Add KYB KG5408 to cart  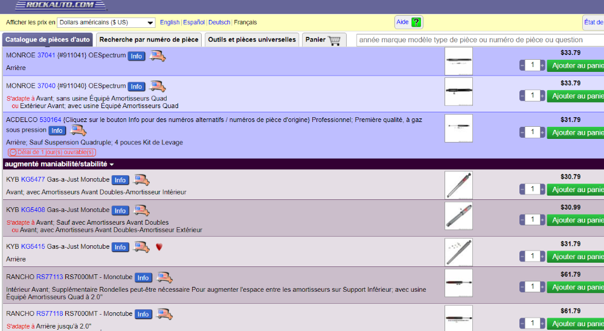tap(576, 220)
